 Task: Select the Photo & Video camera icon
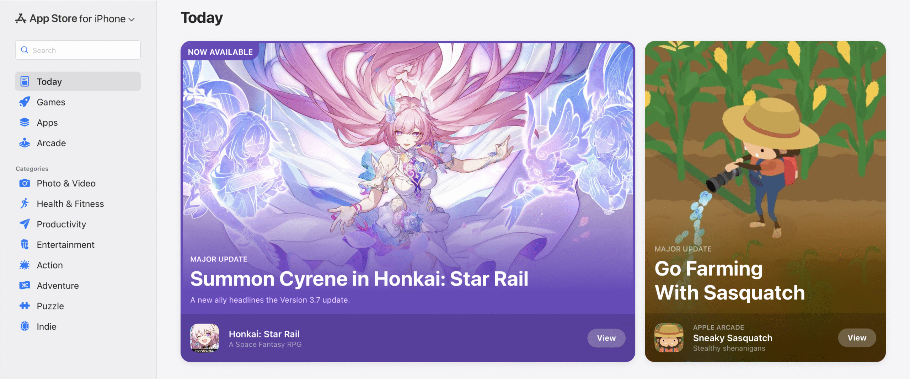(25, 183)
